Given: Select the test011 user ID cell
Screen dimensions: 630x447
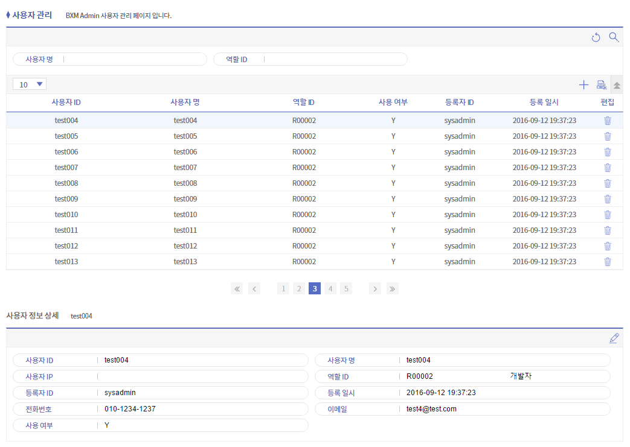Looking at the screenshot, I should [x=66, y=230].
